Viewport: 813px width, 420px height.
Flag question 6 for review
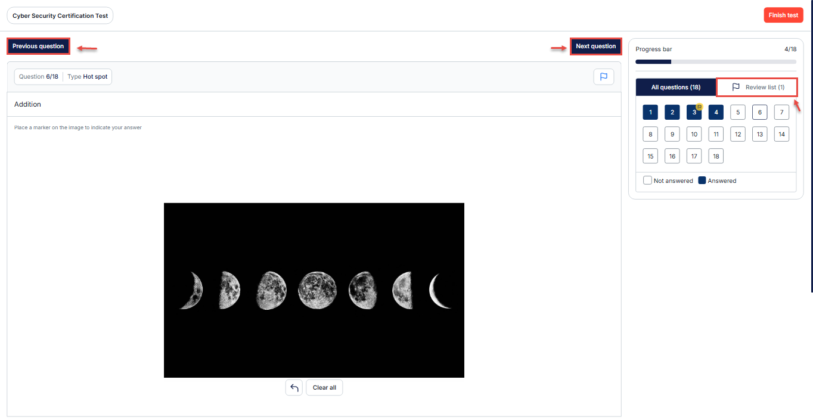(x=603, y=77)
